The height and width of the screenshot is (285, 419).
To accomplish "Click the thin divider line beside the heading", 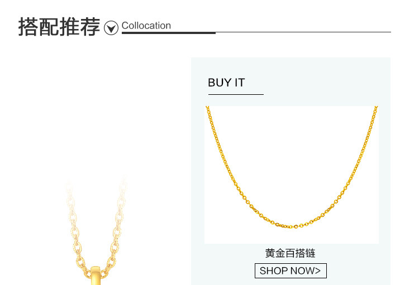I will pyautogui.click(x=303, y=32).
